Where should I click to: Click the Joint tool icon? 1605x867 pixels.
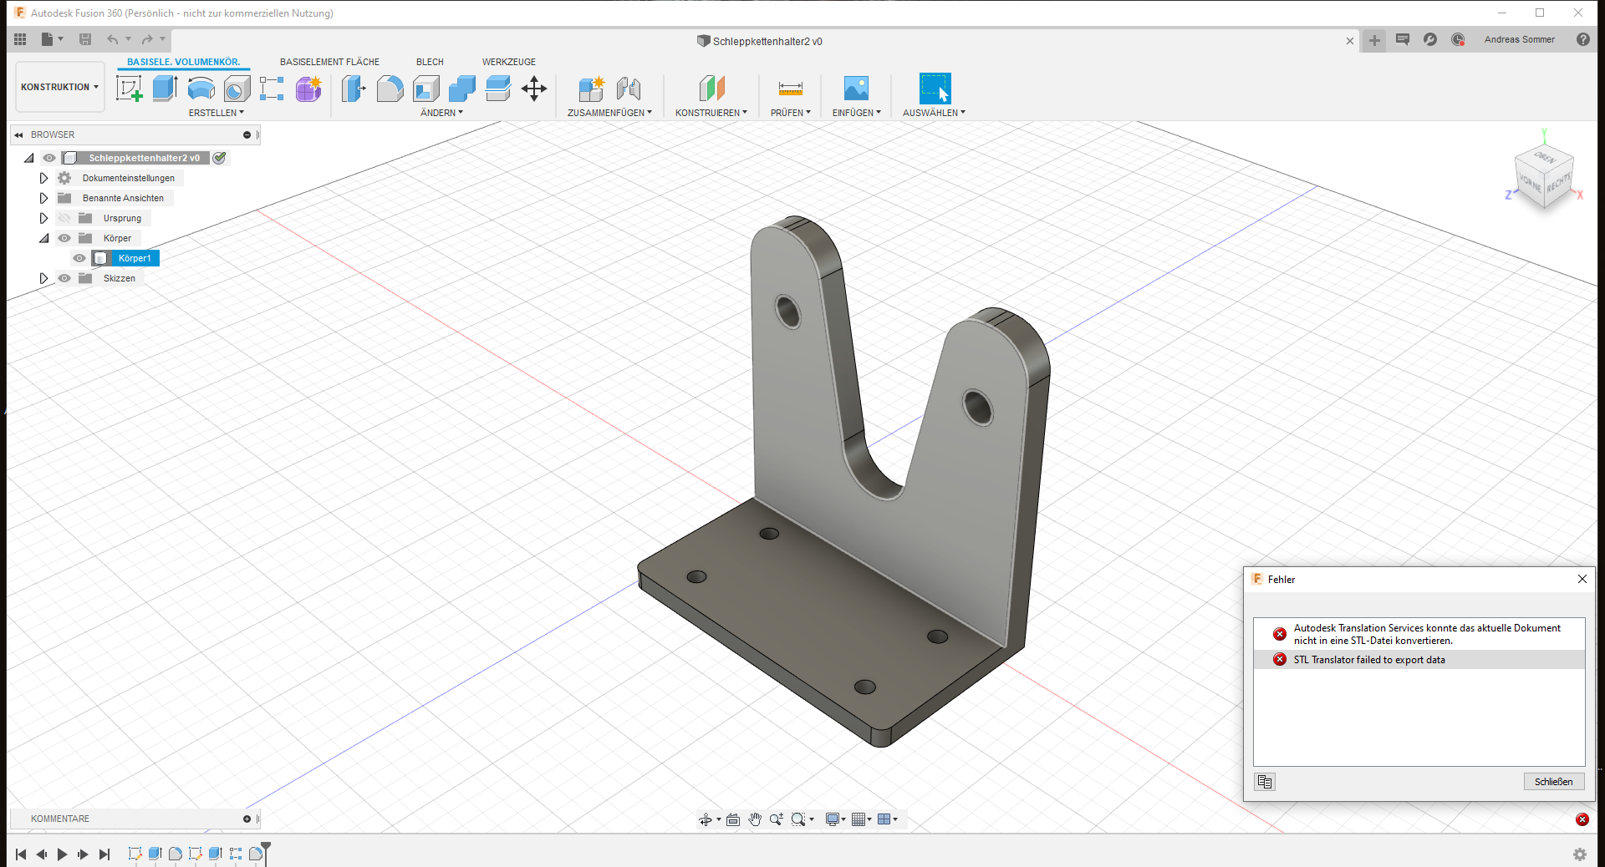pos(628,88)
